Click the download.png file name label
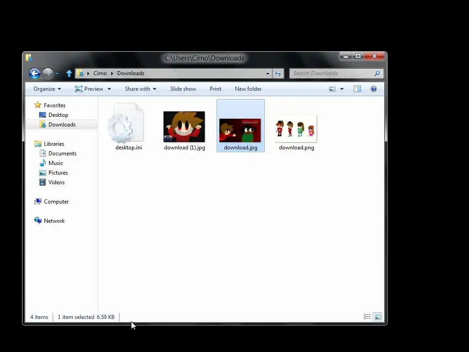This screenshot has height=352, width=469. click(296, 148)
